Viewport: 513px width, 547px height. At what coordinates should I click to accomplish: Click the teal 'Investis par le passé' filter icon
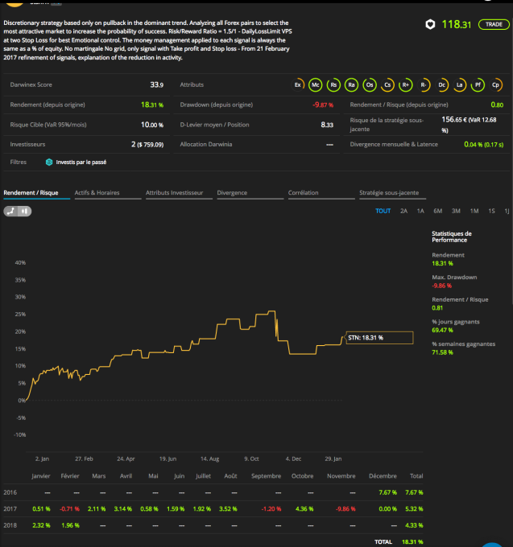click(49, 162)
